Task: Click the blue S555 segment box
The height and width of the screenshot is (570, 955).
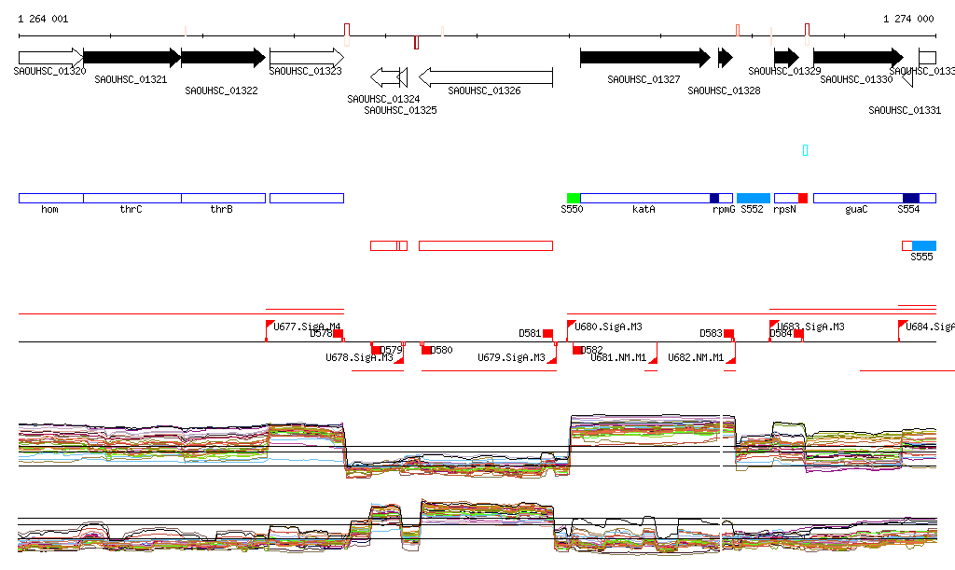Action: pyautogui.click(x=924, y=245)
